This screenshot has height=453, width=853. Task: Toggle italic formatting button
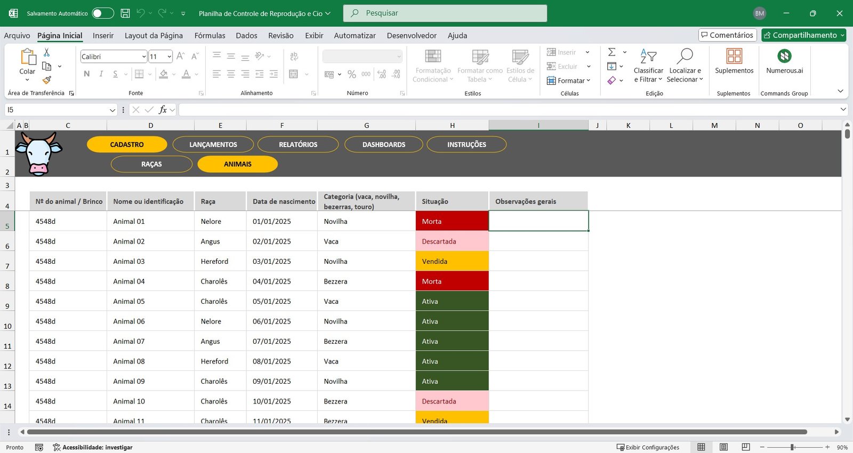coord(101,74)
